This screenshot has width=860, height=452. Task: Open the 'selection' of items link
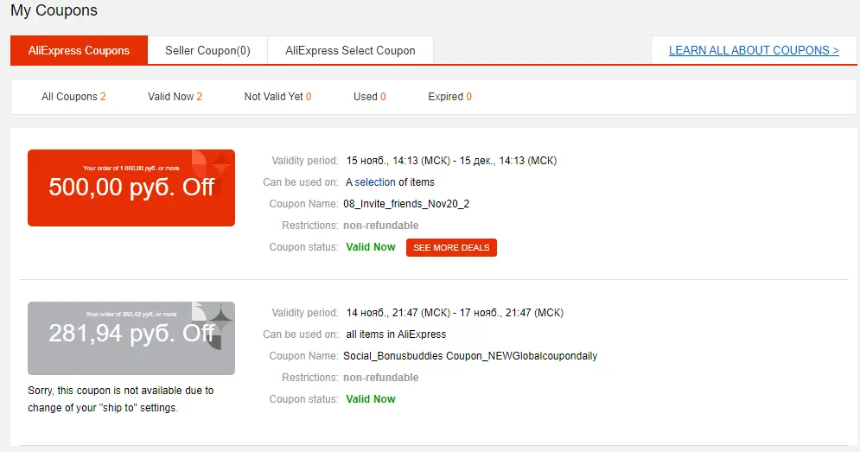click(374, 182)
